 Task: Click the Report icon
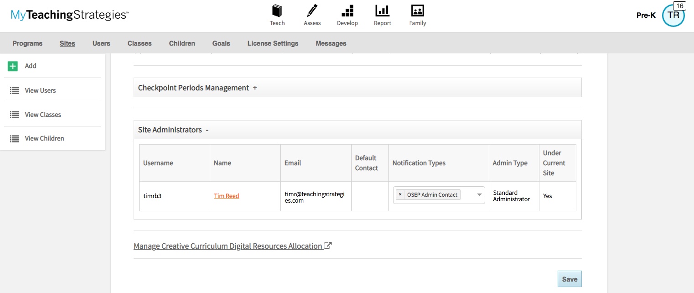click(382, 11)
